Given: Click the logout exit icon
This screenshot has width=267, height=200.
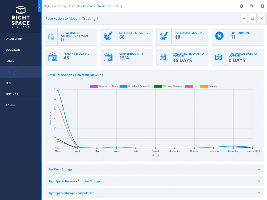Looking at the screenshot, I should (x=262, y=6).
